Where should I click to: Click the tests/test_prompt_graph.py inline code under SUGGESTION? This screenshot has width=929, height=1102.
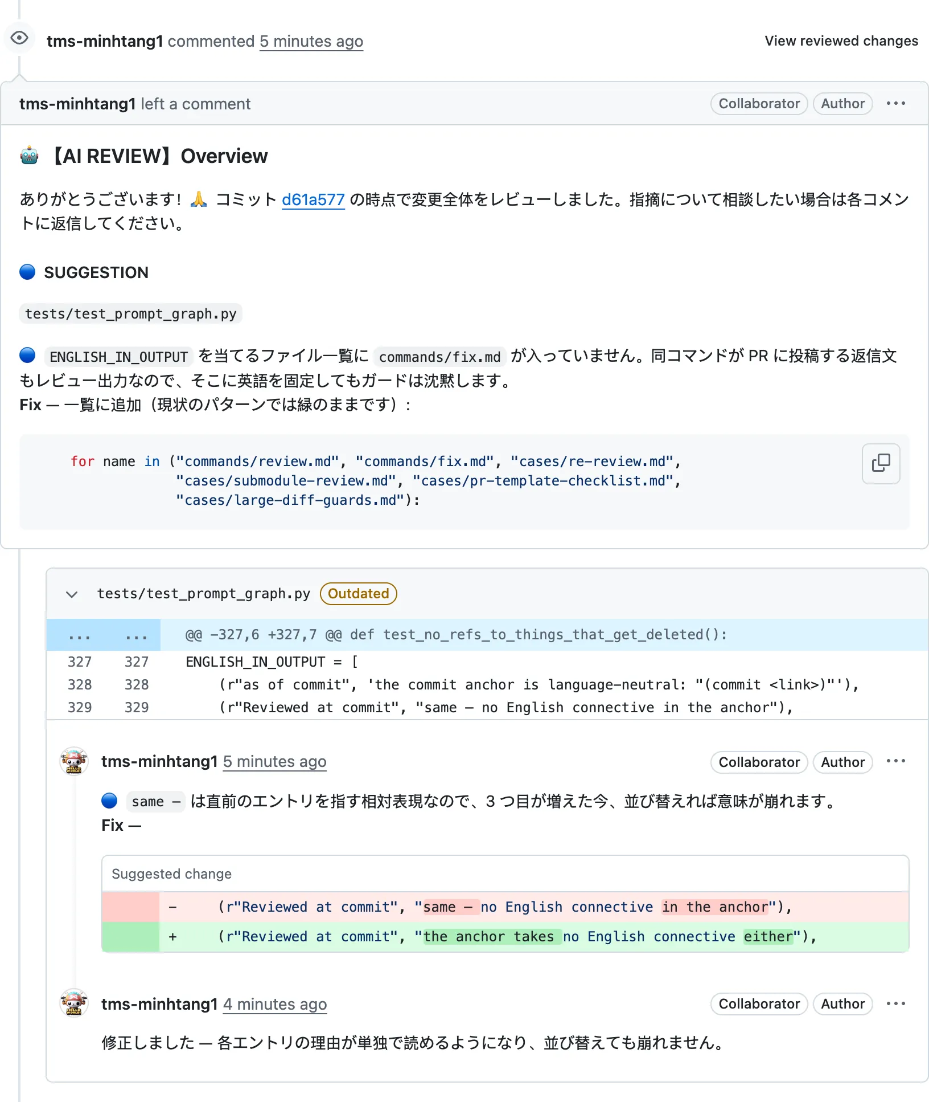pos(131,314)
